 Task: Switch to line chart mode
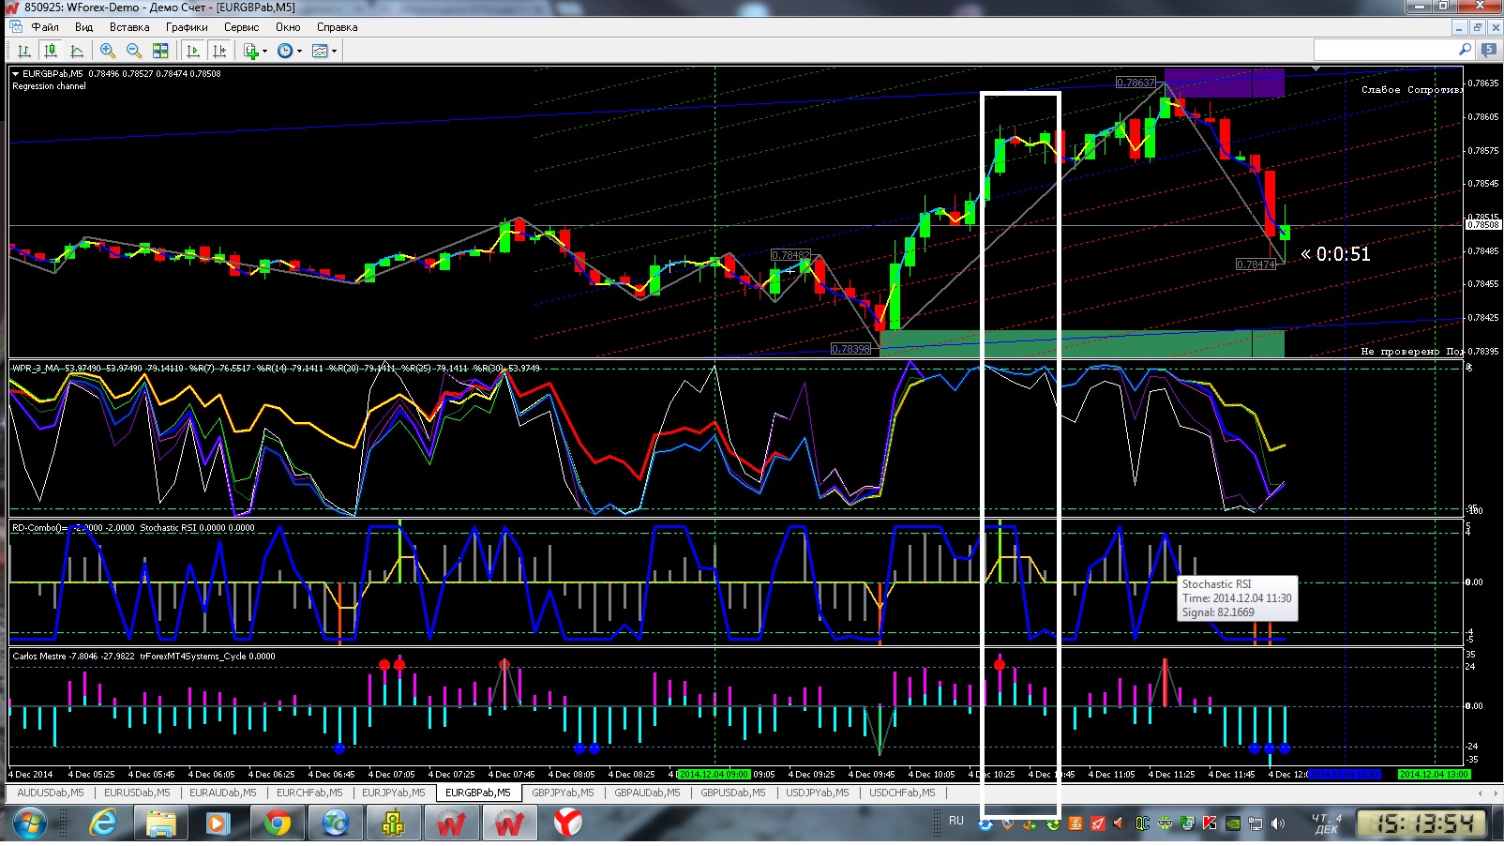click(x=77, y=51)
